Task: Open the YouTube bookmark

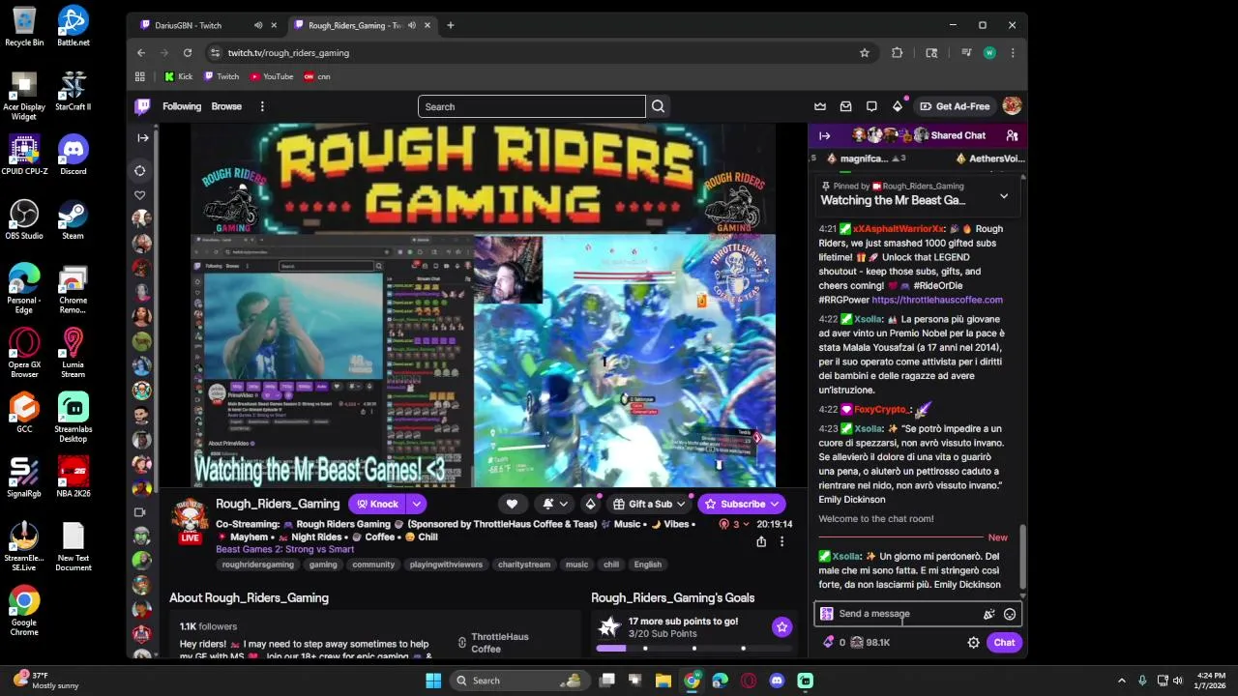Action: (272, 76)
